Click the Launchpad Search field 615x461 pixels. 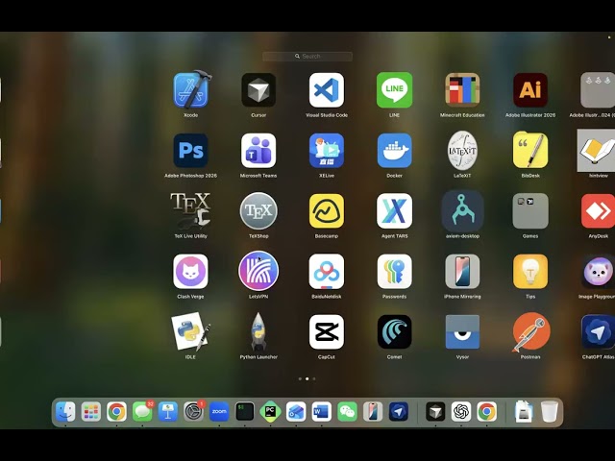(307, 57)
